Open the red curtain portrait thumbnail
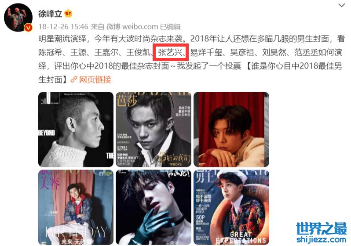 [x=231, y=130]
